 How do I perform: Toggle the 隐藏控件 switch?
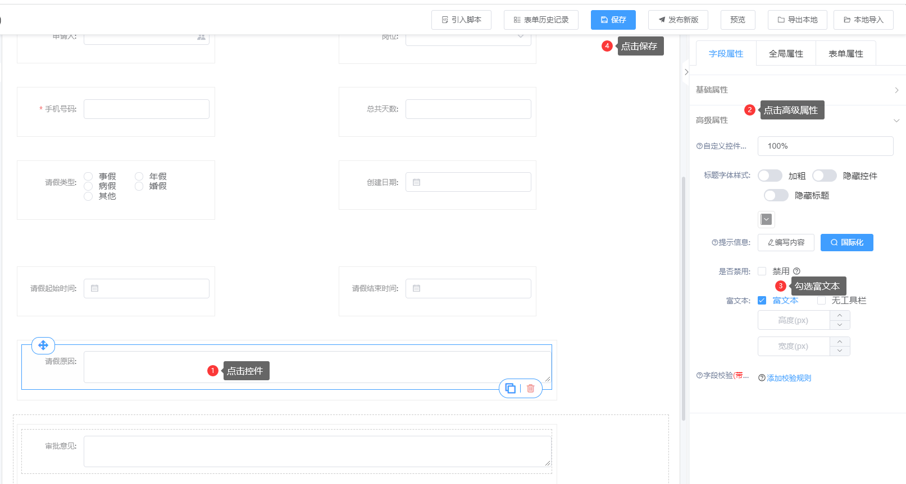824,176
